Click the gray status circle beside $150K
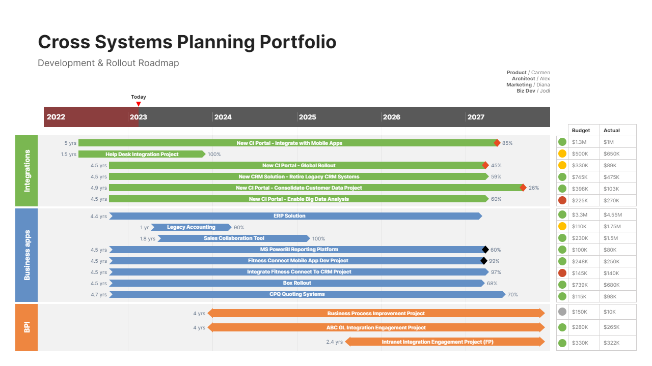Screen dimensions: 652x366 (x=562, y=312)
